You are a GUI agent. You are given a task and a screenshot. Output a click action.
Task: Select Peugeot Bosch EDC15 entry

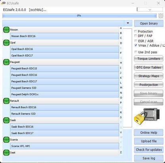point(64,68)
